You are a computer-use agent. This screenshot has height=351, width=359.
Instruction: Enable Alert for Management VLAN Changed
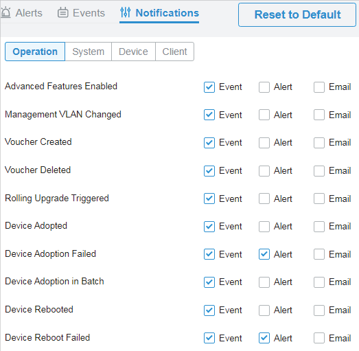point(264,115)
